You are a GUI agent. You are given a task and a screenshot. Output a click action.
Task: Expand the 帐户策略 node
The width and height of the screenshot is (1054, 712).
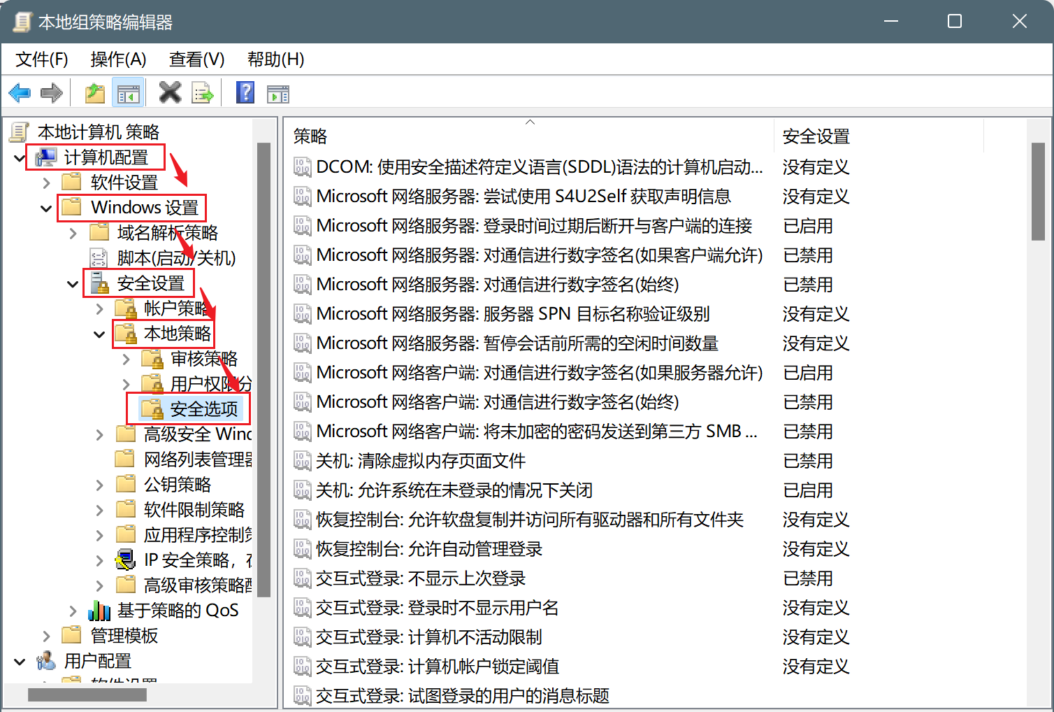click(x=99, y=309)
